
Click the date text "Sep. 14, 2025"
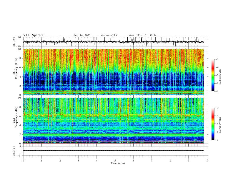82,35
